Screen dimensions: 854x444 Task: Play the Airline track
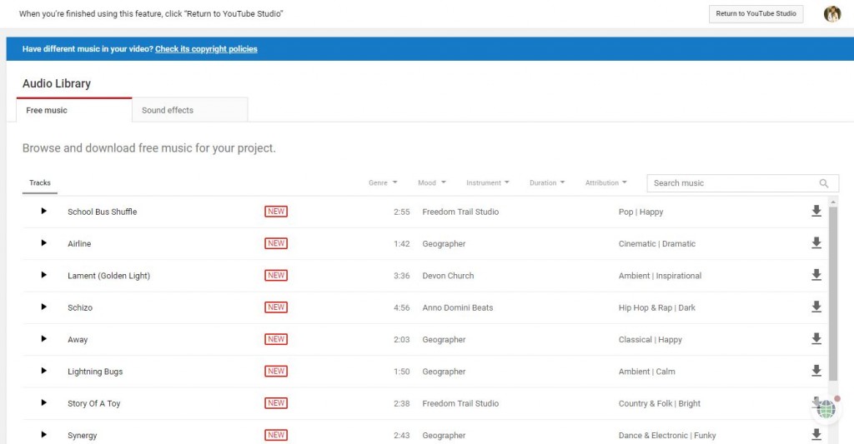(x=44, y=243)
